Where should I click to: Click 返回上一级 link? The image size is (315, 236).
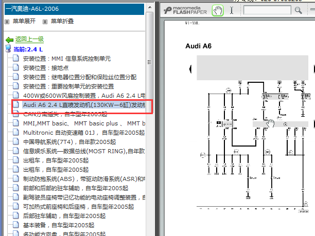click(x=29, y=39)
